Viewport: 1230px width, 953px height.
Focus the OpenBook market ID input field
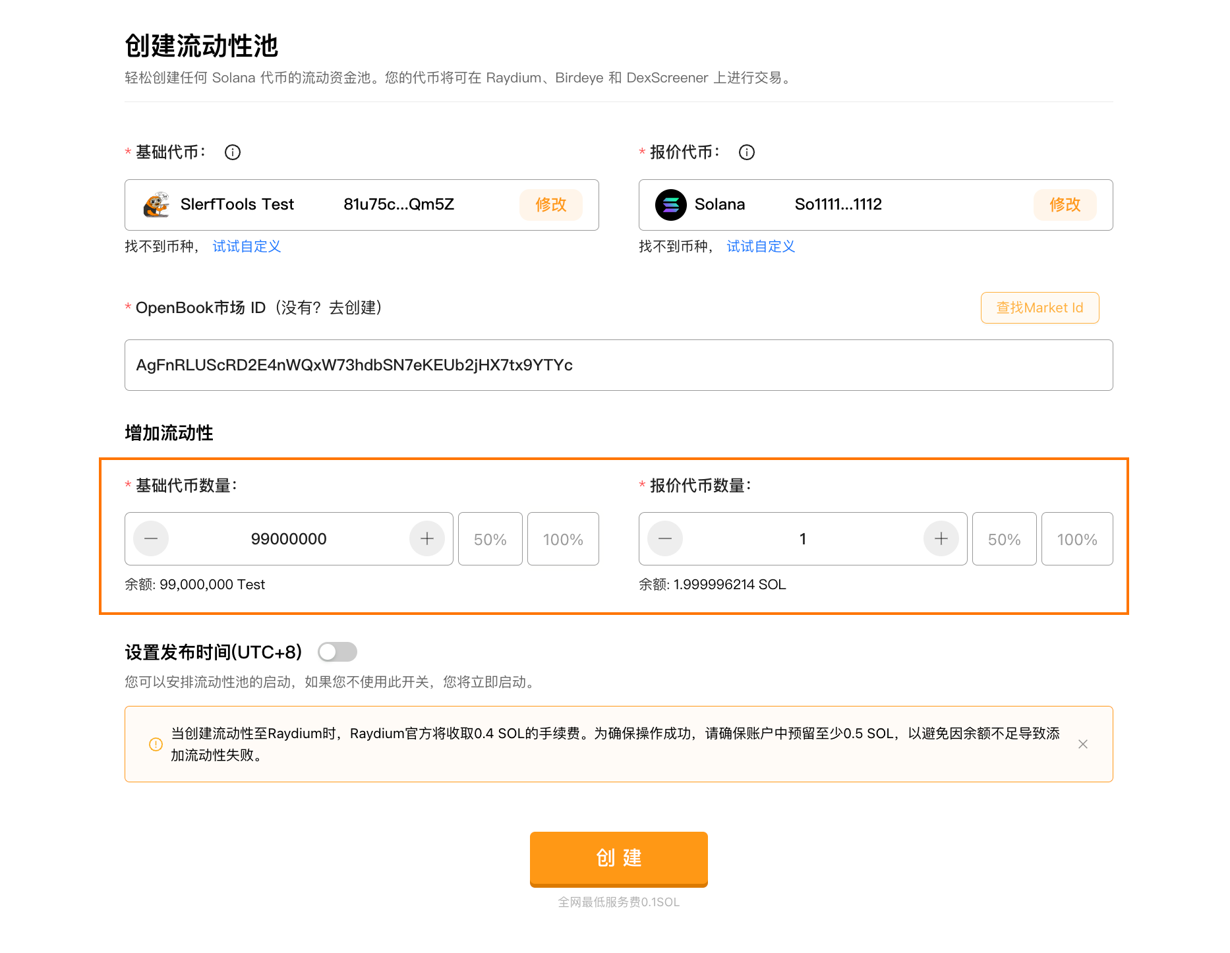(618, 365)
